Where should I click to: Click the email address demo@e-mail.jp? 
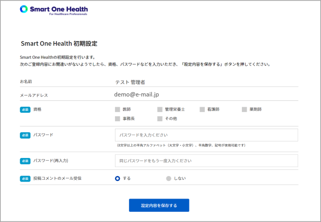click(136, 94)
